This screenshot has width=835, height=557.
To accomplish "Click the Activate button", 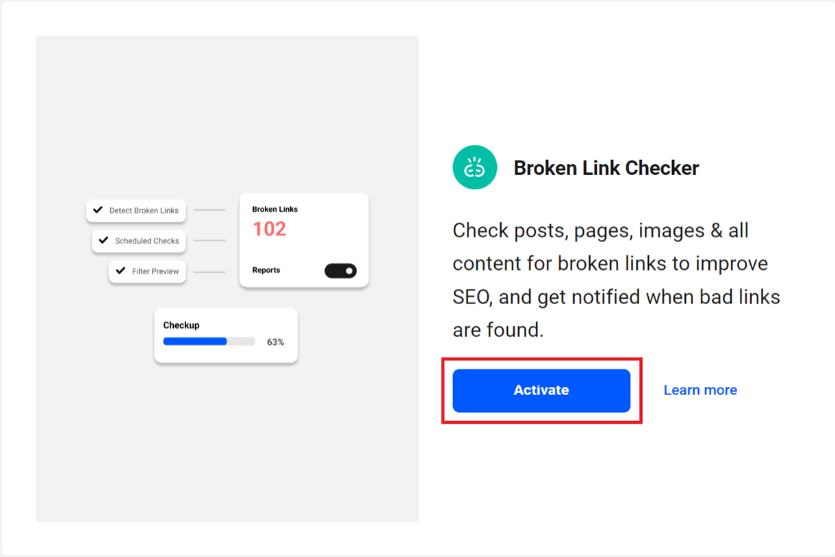I will pyautogui.click(x=541, y=390).
